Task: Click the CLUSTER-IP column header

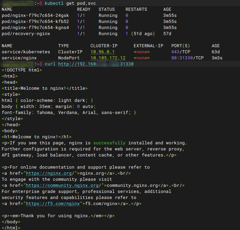Action: point(104,46)
